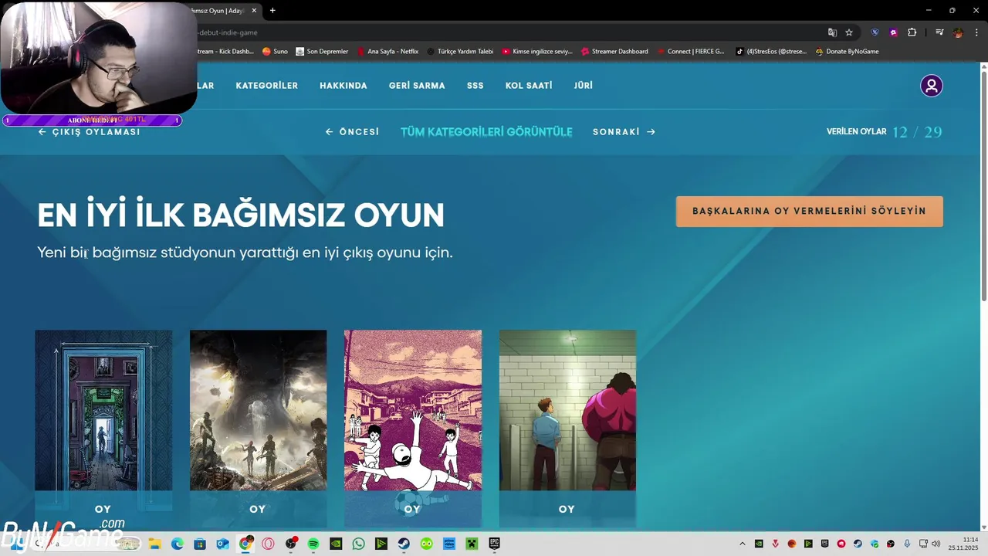This screenshot has width=988, height=556.
Task: Close the current browser tab
Action: click(x=254, y=11)
